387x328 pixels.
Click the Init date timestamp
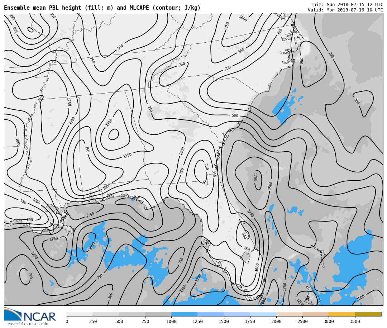[x=347, y=5]
